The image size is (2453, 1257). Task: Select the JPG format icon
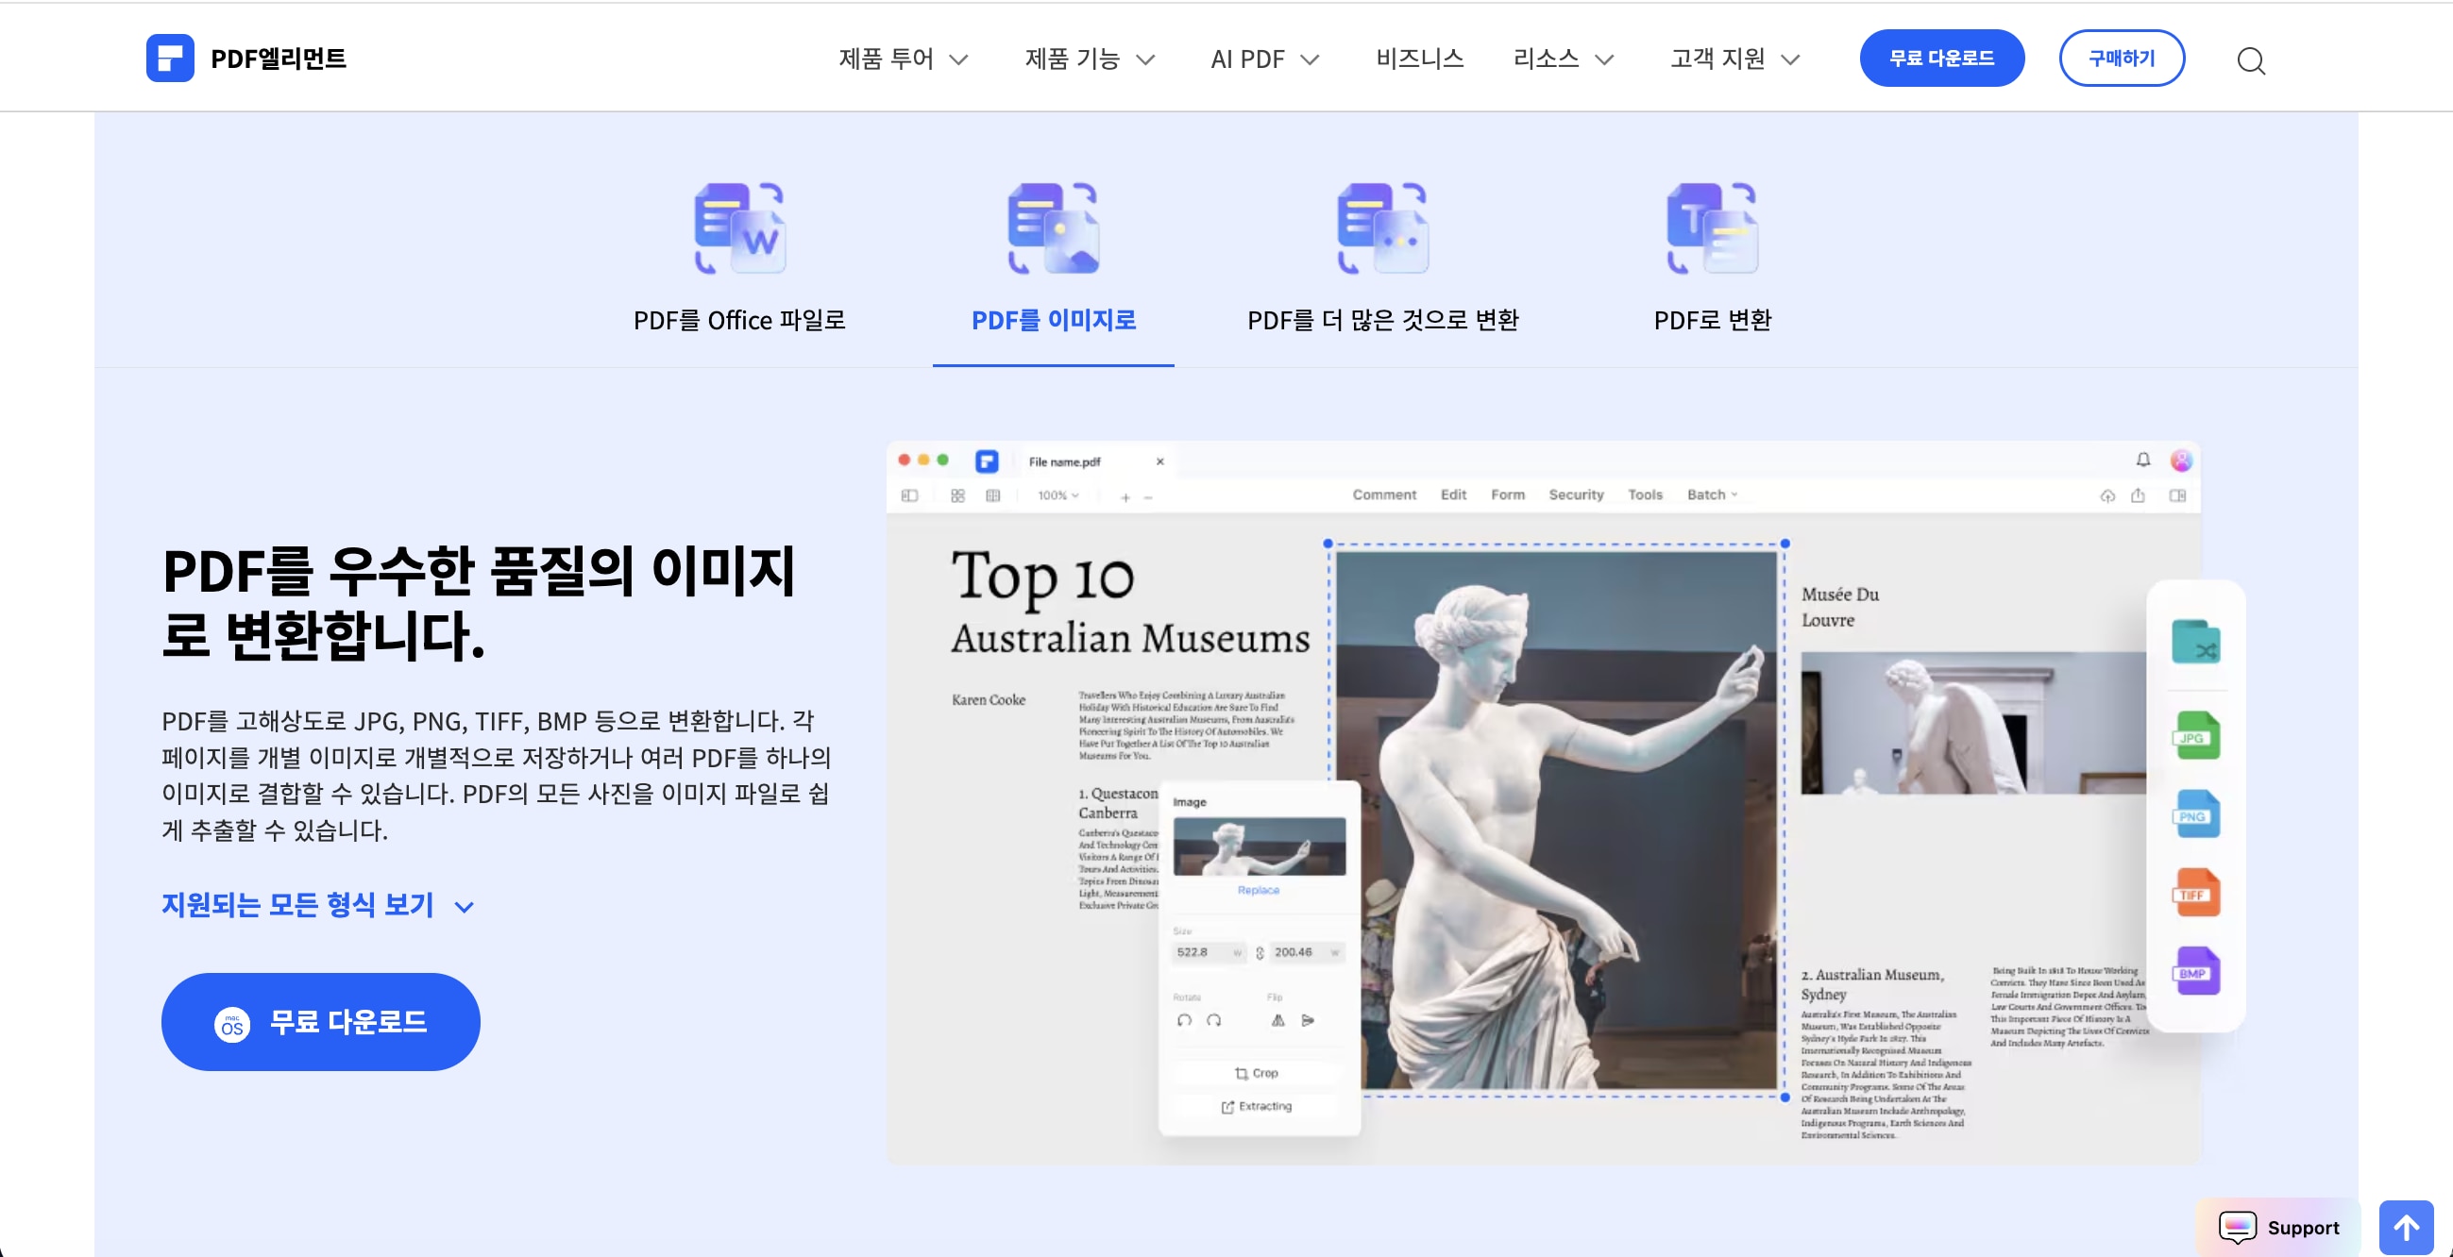click(2196, 735)
